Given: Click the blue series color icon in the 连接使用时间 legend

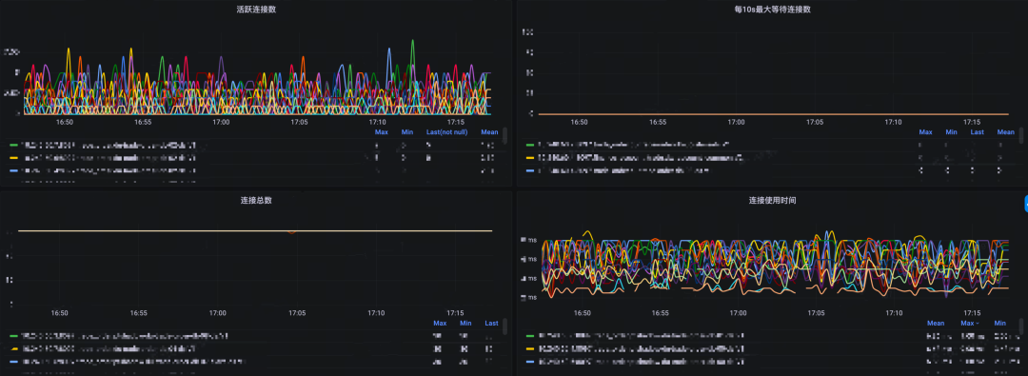Looking at the screenshot, I should coord(530,361).
